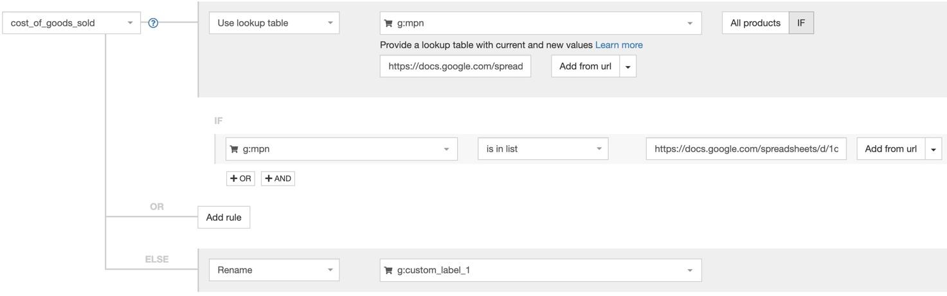The width and height of the screenshot is (947, 296).
Task: Open the cost_of_goods_sold field dropdown
Action: [71, 23]
